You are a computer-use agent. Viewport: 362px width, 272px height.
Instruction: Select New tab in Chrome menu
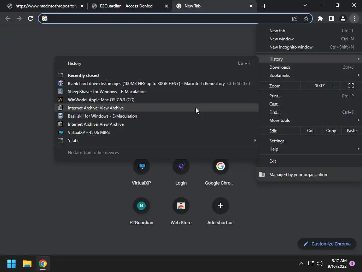click(309, 31)
